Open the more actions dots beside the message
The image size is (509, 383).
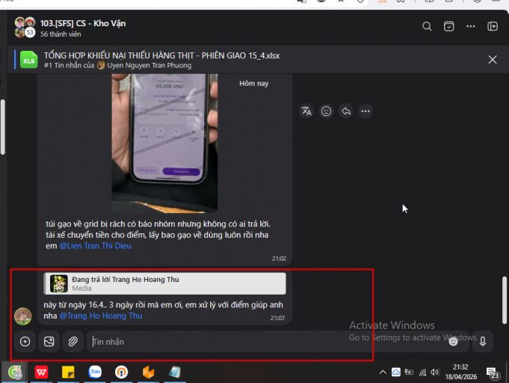coord(365,111)
